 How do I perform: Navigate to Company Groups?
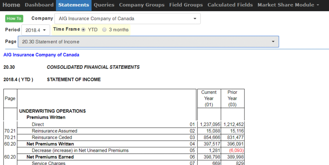[x=142, y=5]
